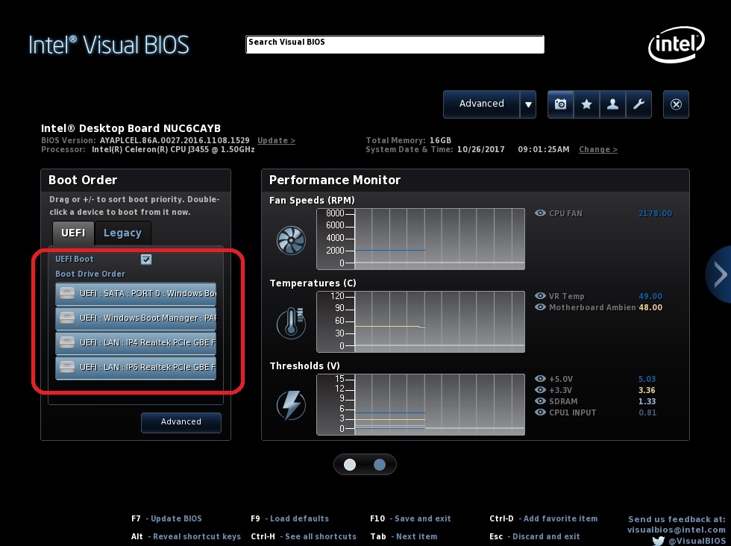Switch to the UEFI tab

pos(73,233)
